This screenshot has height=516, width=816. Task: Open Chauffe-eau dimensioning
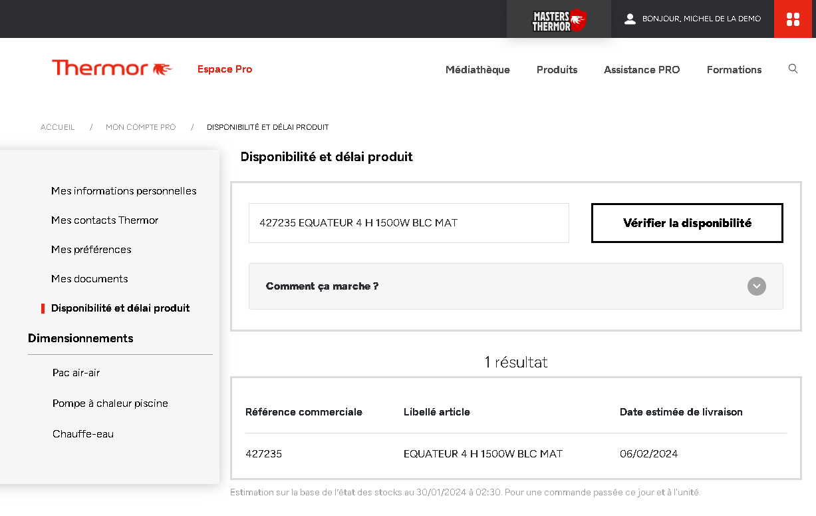coord(83,434)
